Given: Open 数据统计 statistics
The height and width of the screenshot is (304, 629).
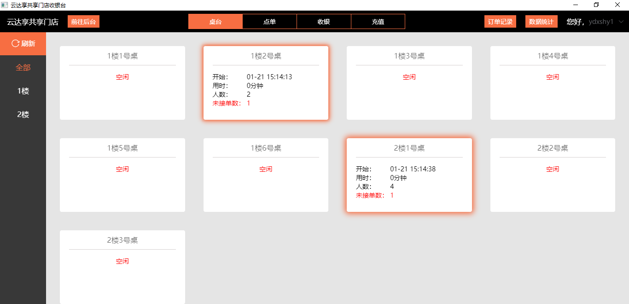Looking at the screenshot, I should 541,22.
